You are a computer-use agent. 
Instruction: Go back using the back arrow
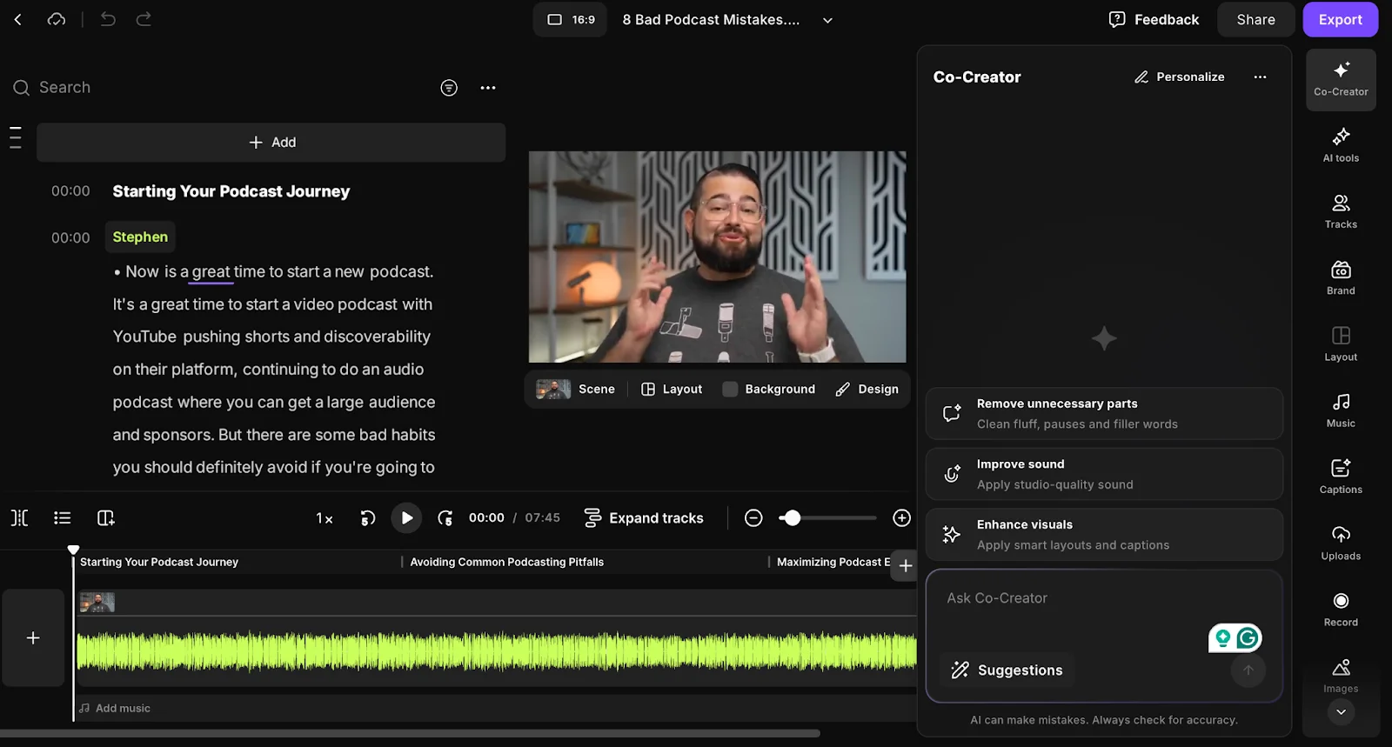pos(18,19)
